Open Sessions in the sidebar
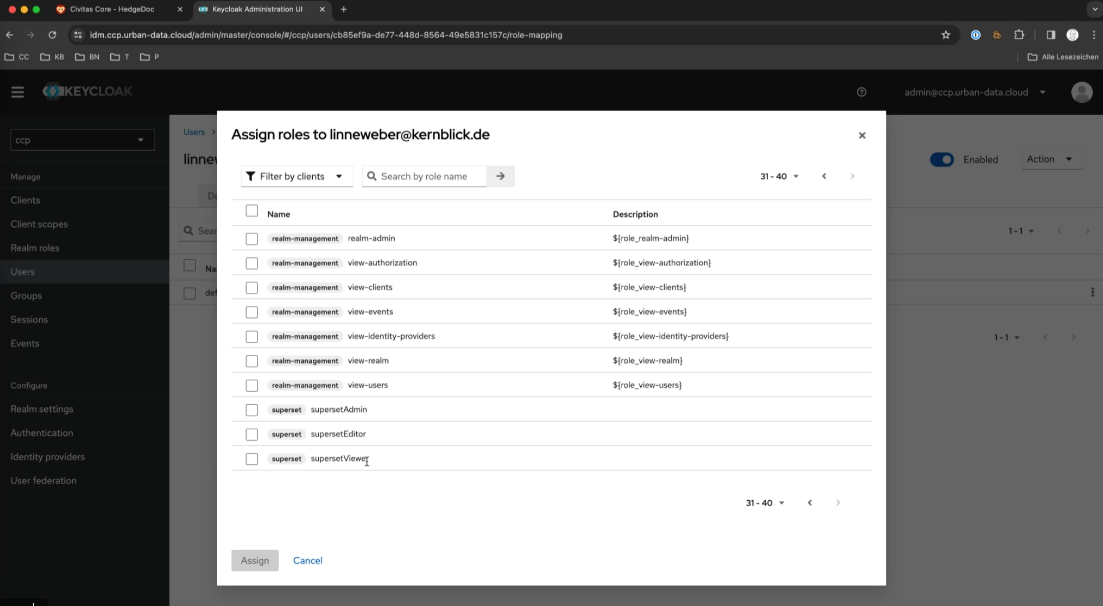Screen dimensions: 1103x606 click(29, 320)
